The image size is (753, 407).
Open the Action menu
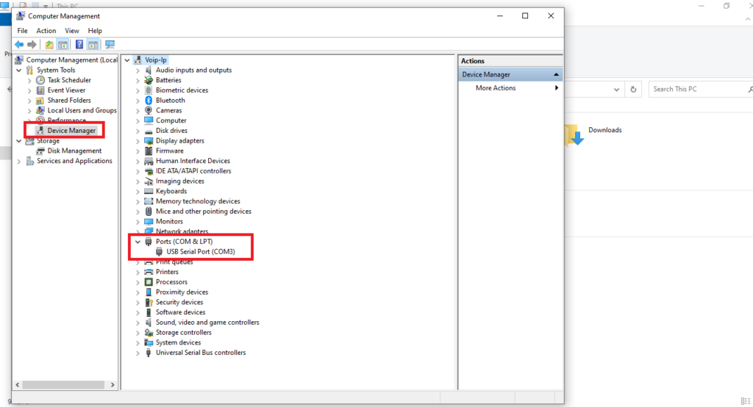(46, 31)
